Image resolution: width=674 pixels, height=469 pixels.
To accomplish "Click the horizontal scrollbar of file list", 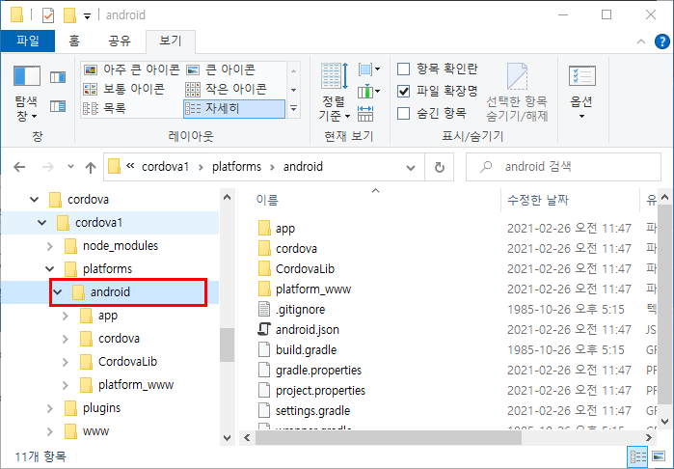I will (x=389, y=438).
